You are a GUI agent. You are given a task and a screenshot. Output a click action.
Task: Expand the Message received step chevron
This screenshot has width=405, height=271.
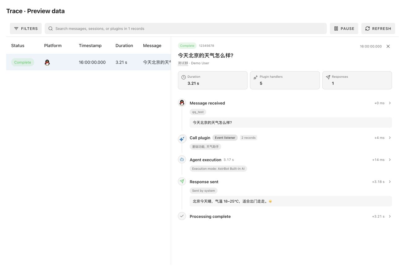390,103
